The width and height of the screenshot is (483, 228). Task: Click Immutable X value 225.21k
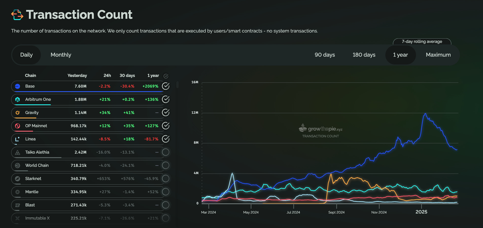coord(79,218)
